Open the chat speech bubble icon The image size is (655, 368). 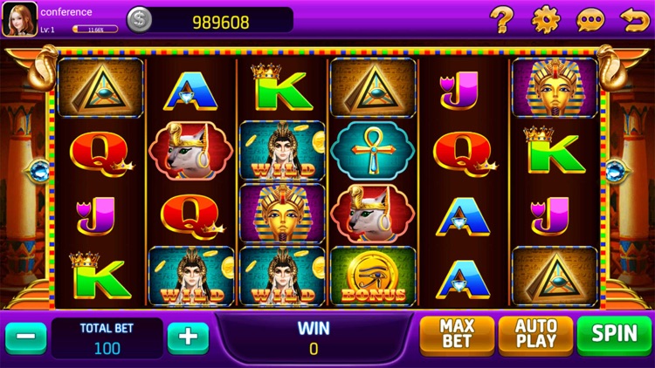click(x=590, y=20)
